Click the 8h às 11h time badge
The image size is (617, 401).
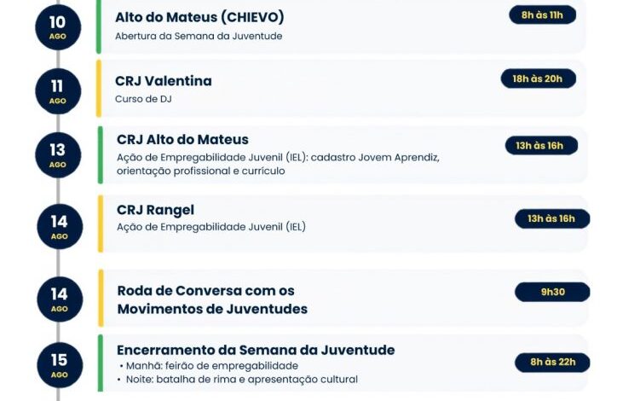point(542,15)
